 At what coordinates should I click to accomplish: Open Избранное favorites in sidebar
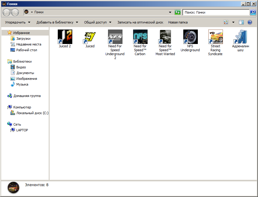[21, 33]
